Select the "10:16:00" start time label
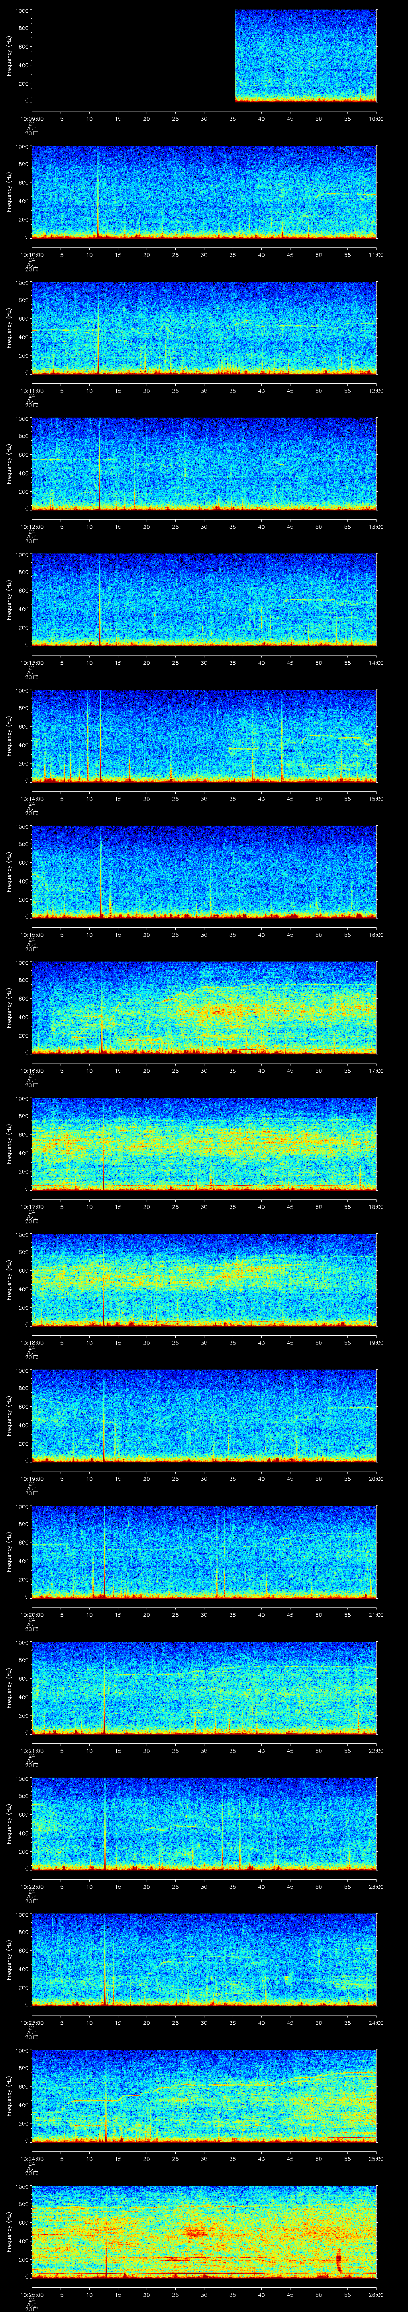This screenshot has width=408, height=2312. pos(31,1070)
